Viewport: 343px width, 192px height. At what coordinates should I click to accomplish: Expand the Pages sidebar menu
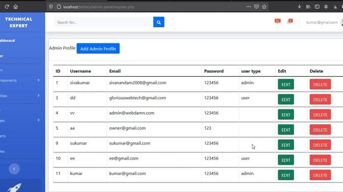[x=20, y=121]
